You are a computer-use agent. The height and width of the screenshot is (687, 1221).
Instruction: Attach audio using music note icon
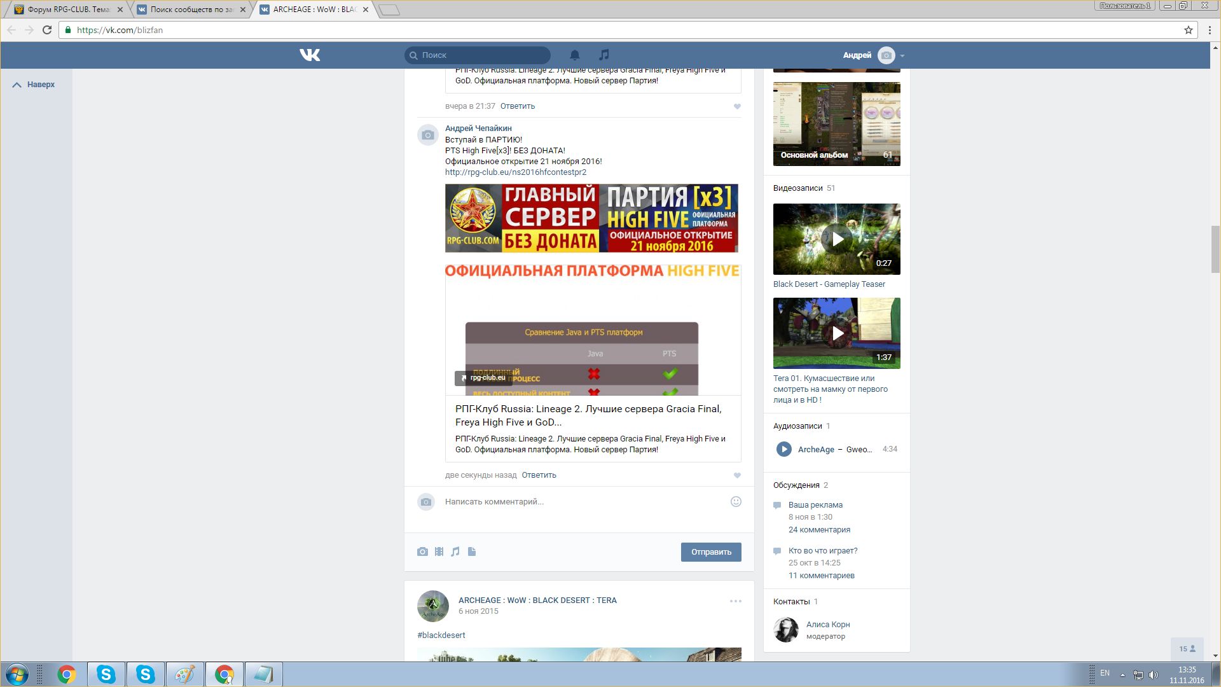pyautogui.click(x=455, y=552)
